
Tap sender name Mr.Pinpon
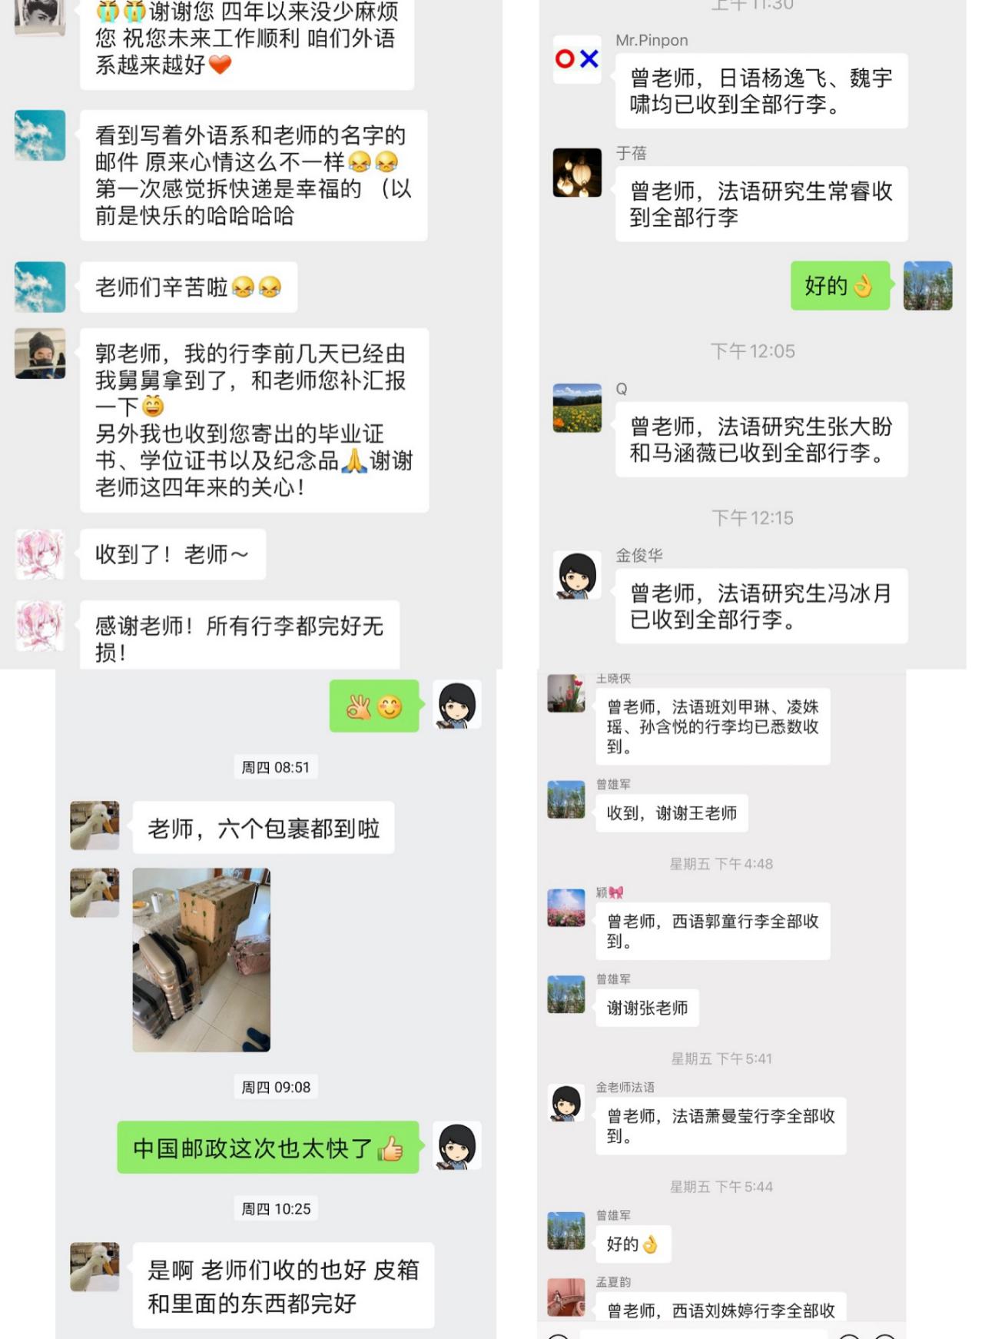652,40
